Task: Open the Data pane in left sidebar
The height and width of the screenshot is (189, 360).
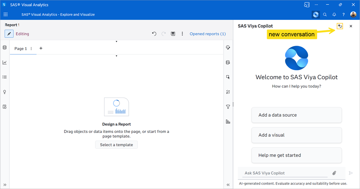Action: tap(5, 48)
